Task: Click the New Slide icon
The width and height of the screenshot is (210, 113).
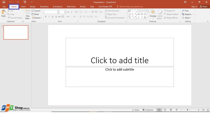Action: coord(28,12)
